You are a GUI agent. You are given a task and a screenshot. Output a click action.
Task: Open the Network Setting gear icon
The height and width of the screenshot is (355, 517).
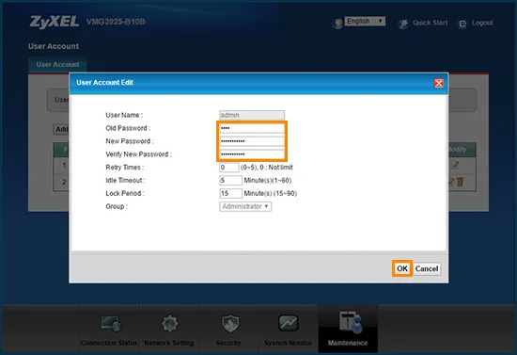click(170, 324)
